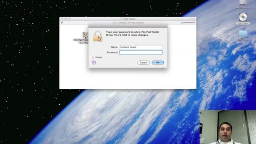Click the pencil icon in USB Tablet status bar
The image size is (256, 144).
point(62,23)
